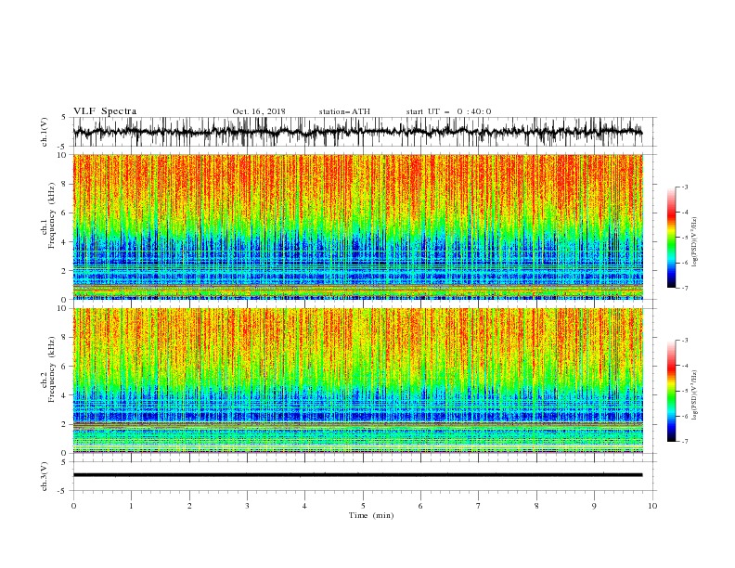
Task: Click the ch.1 voltage waveform trace
Action: 357,132
